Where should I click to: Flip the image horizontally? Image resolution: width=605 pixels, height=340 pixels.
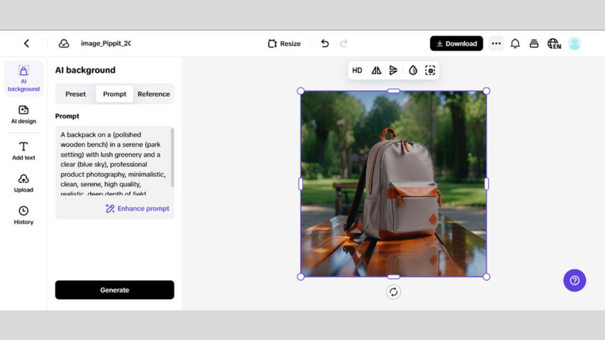pyautogui.click(x=376, y=70)
